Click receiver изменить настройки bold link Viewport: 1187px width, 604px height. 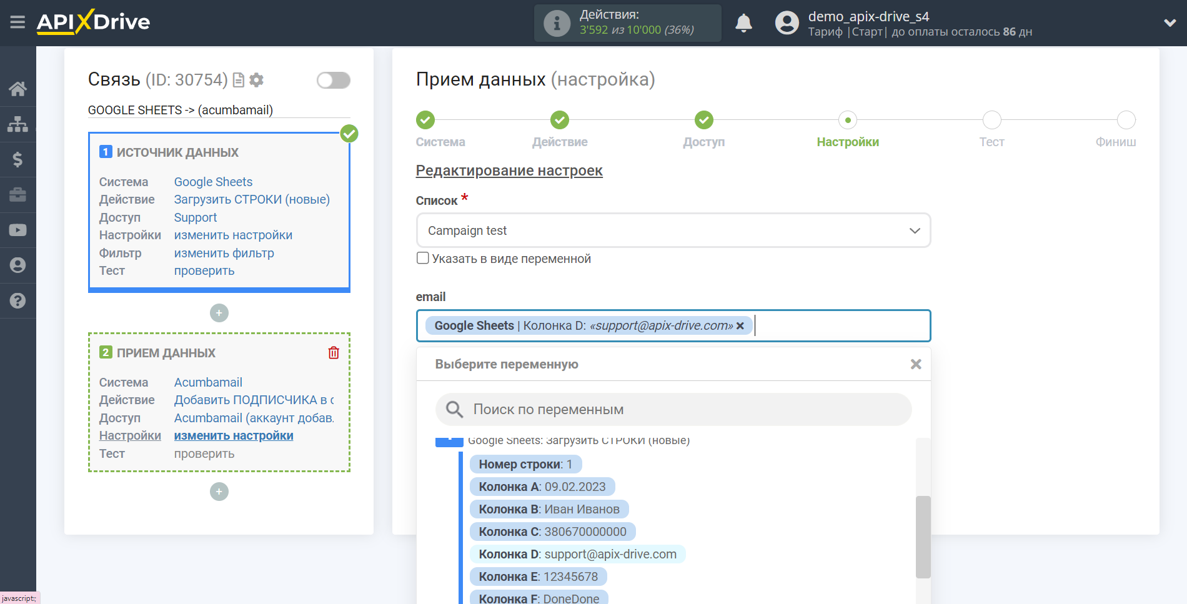pos(234,435)
